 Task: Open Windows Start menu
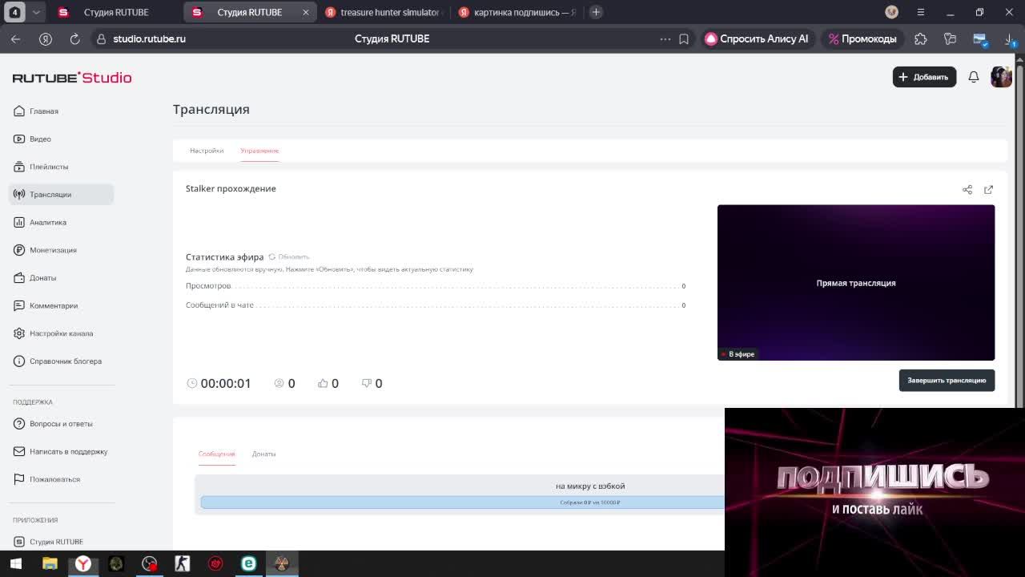pos(16,563)
